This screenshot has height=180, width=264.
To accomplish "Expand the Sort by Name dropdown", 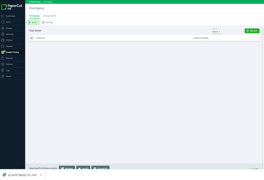I will 216,32.
